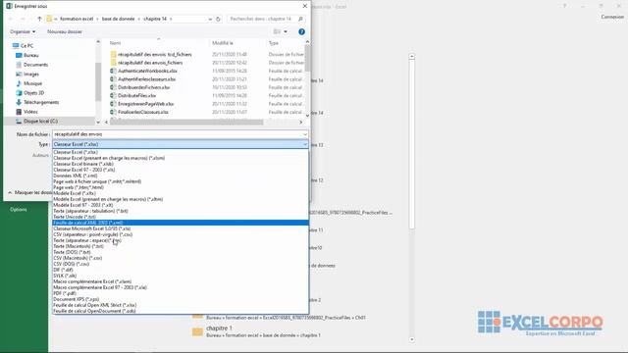The image size is (628, 353).
Task: Click 'chapitre 14' in the breadcrumb path
Action: 155,19
